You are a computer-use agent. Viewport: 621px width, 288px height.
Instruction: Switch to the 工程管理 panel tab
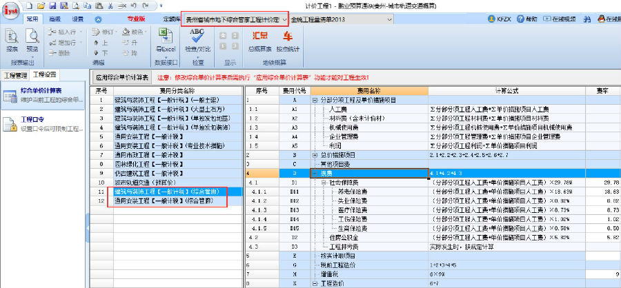tap(14, 74)
